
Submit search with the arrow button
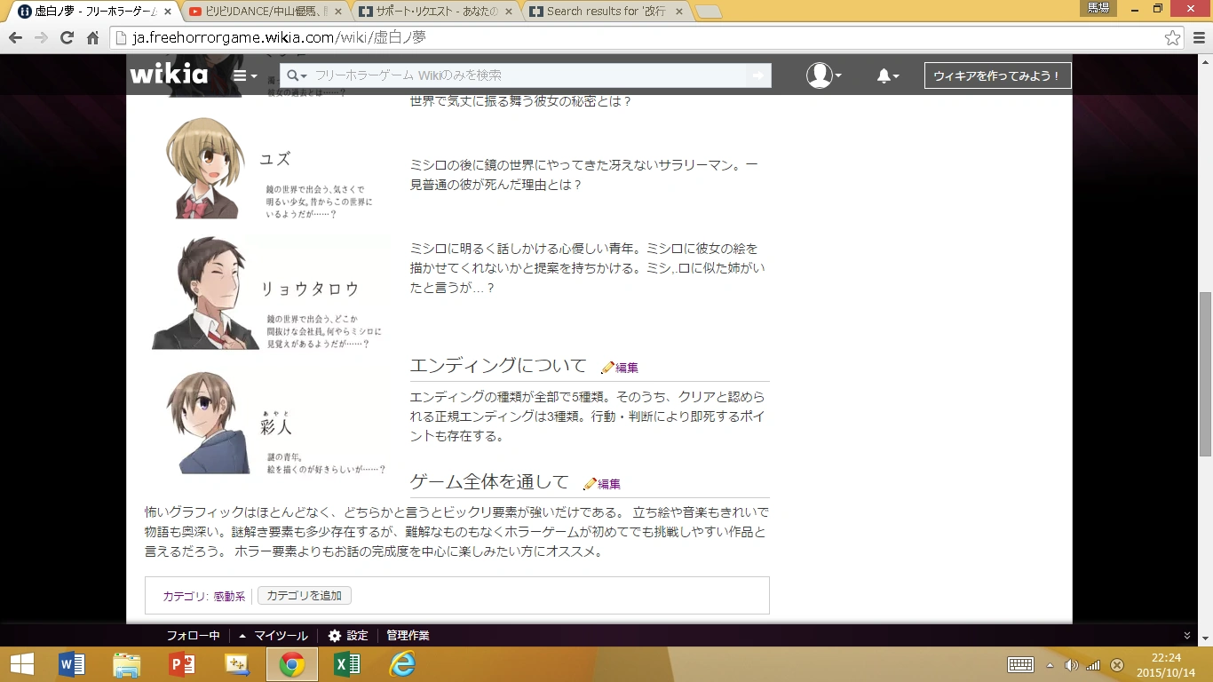[758, 76]
